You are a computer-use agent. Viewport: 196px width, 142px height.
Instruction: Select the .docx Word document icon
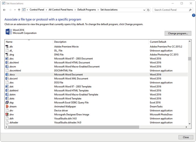click(x=7, y=75)
